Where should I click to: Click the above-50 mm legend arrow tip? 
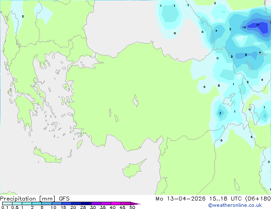[135, 203]
